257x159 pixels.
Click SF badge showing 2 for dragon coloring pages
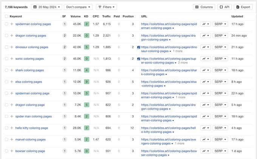click(65, 36)
